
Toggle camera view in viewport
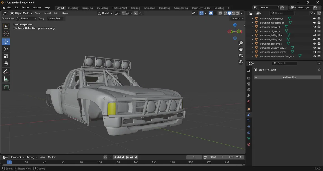[241, 56]
